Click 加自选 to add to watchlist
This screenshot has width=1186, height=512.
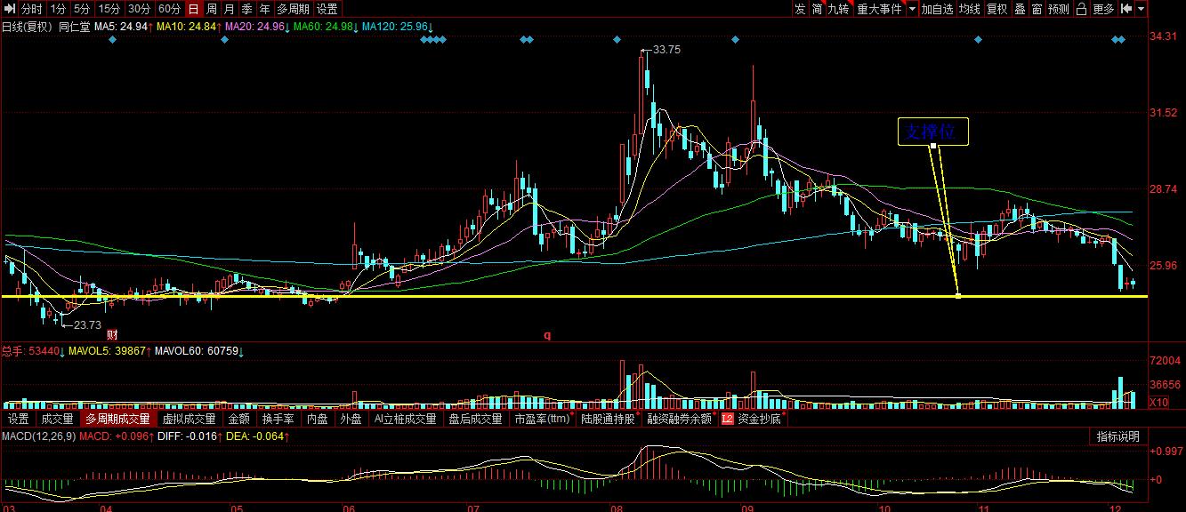[x=937, y=9]
